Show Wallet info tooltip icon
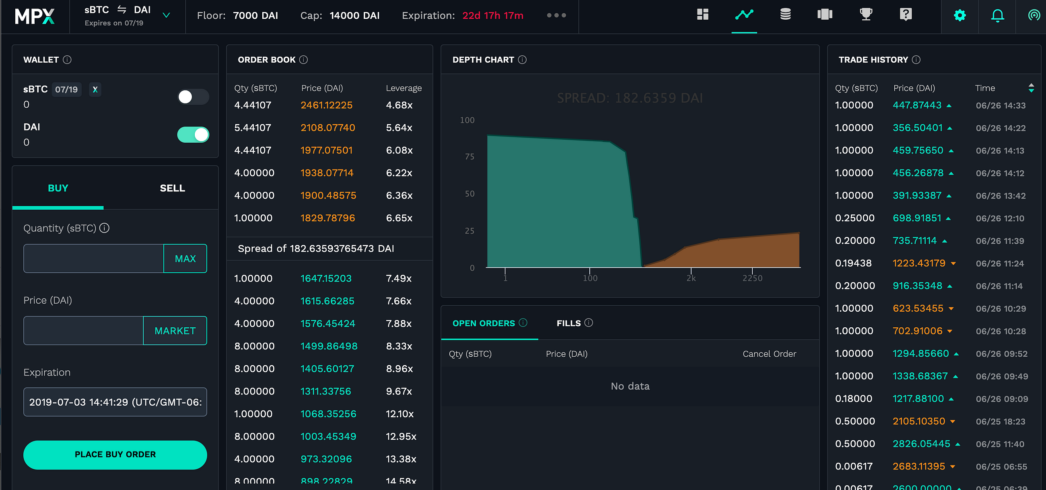1046x490 pixels. click(68, 59)
